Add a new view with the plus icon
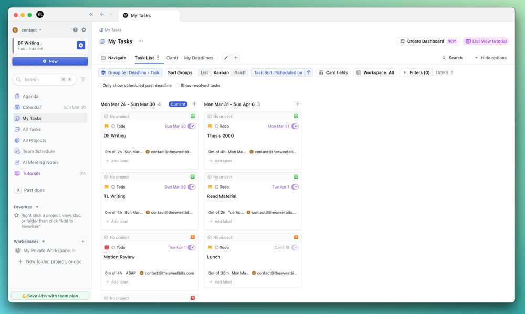This screenshot has width=525, height=314. 236,58
